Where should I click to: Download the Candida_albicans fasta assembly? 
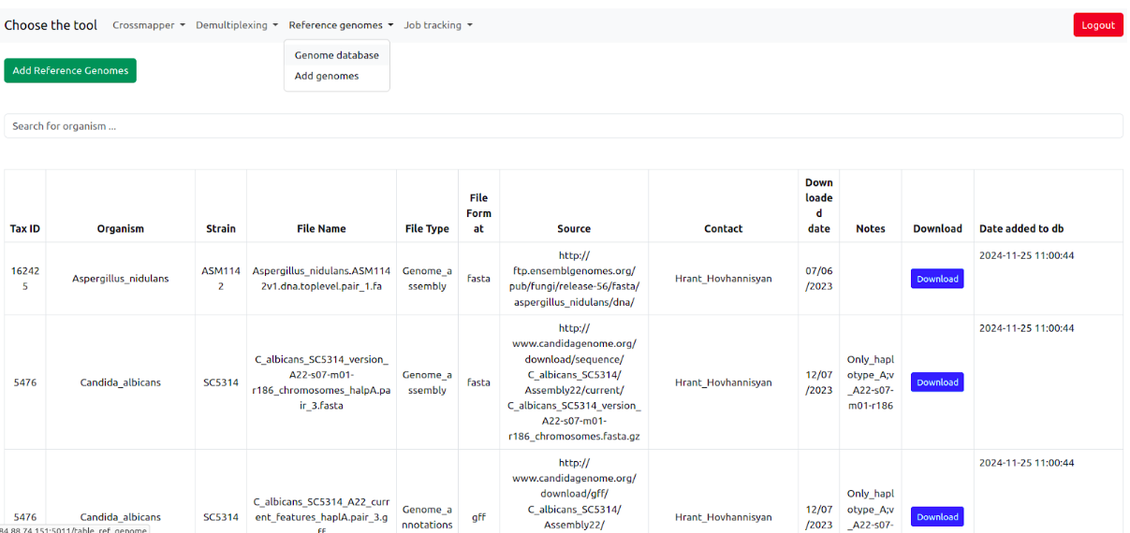pyautogui.click(x=936, y=382)
